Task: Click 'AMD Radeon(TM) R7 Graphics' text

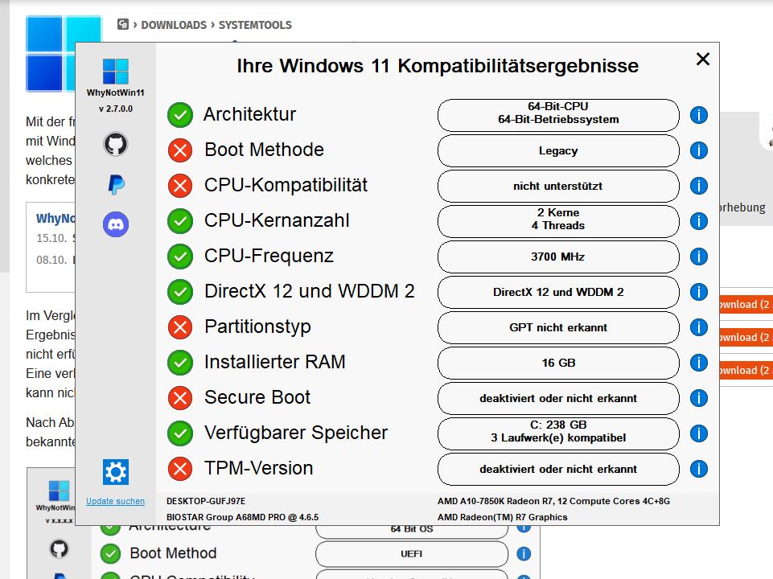Action: pyautogui.click(x=503, y=517)
